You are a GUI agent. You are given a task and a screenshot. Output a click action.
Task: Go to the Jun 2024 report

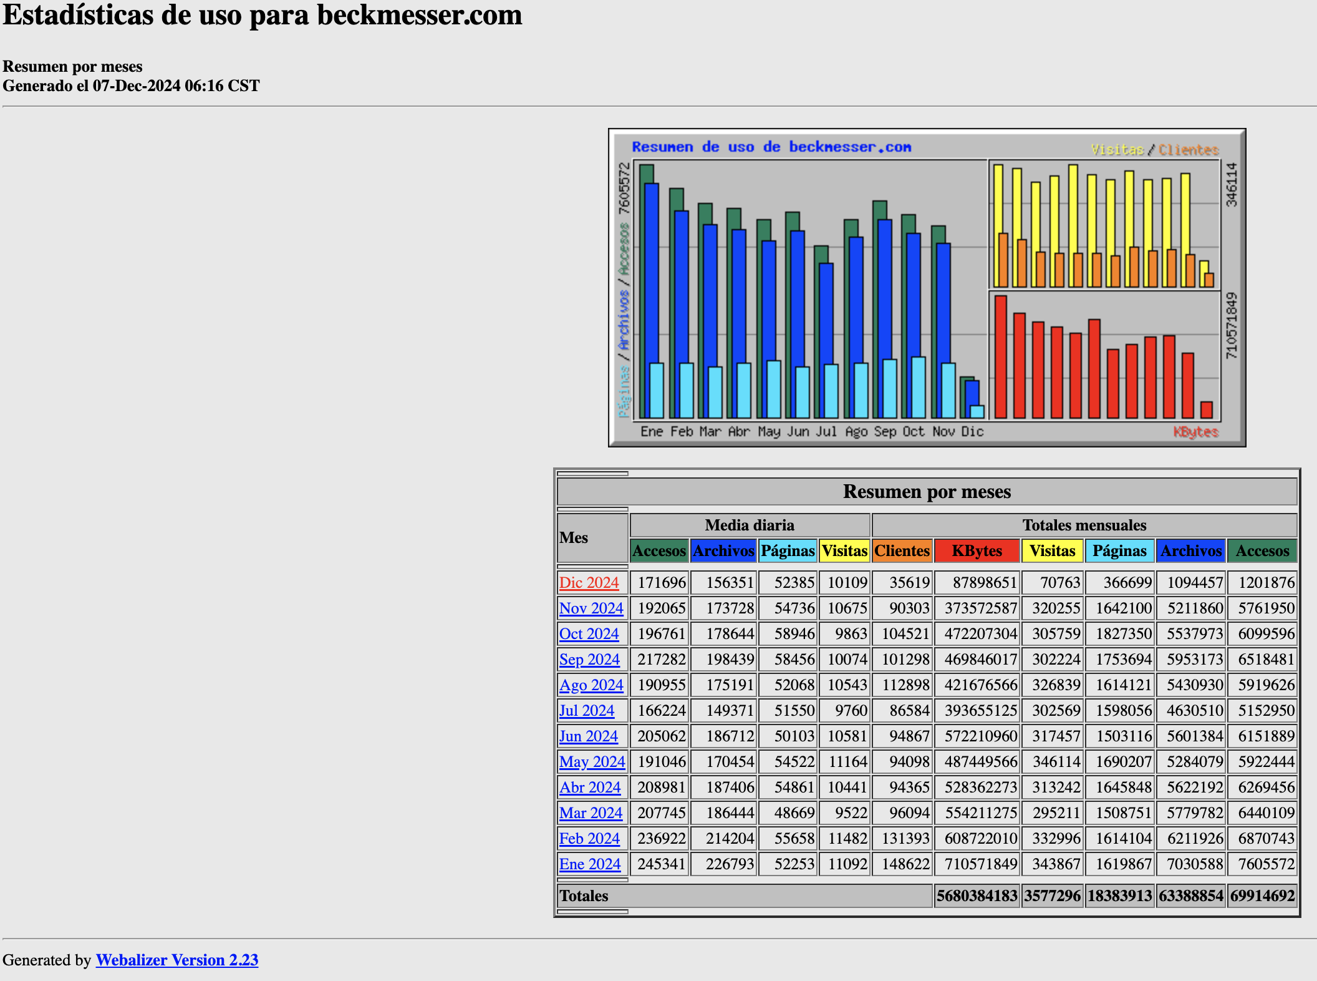(x=588, y=736)
